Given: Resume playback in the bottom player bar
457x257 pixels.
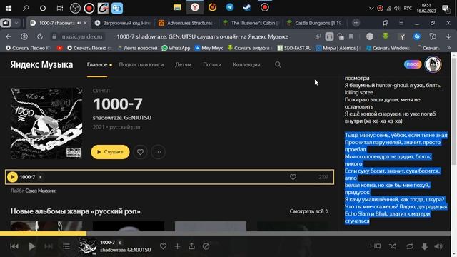Looking at the screenshot, I should click(x=31, y=246).
